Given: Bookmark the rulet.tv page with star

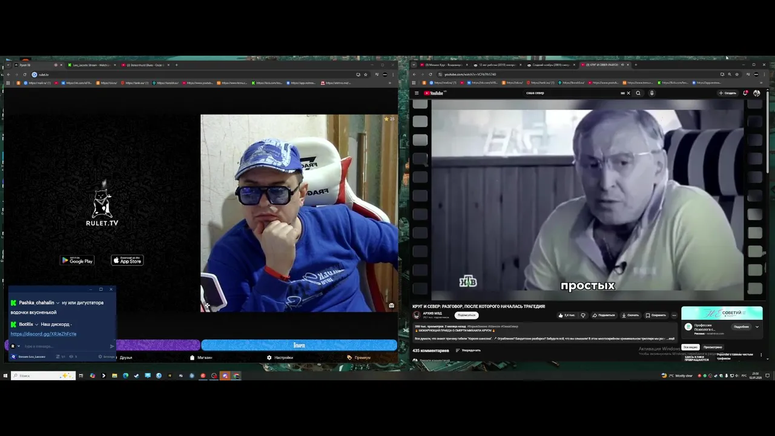Looking at the screenshot, I should [366, 74].
